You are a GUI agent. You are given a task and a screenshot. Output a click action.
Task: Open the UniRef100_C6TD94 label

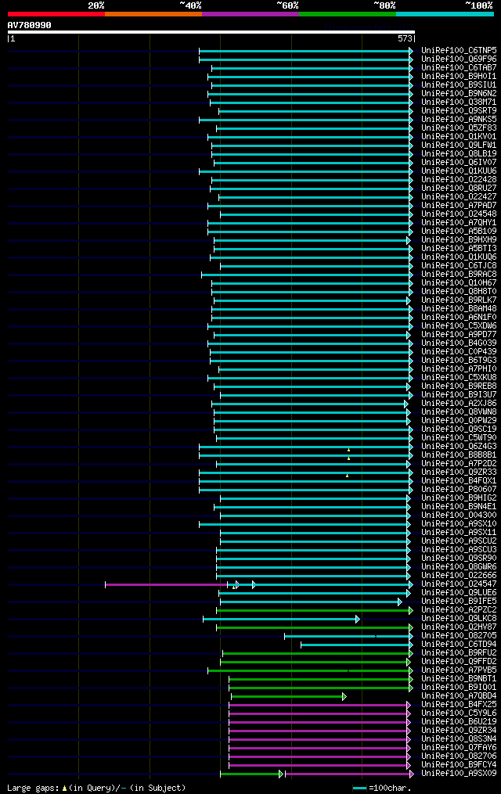[459, 645]
